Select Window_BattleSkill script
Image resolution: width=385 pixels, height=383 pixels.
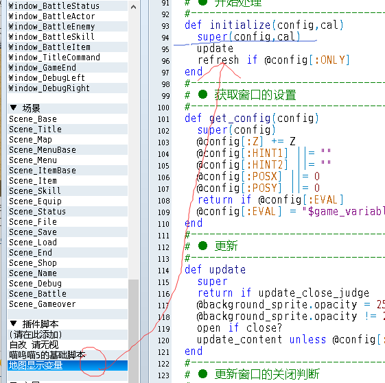click(68, 37)
